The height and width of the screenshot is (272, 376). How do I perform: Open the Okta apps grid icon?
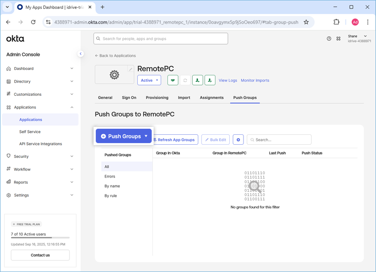338,39
